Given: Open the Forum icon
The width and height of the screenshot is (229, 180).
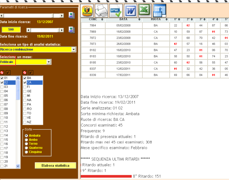Looking at the screenshot, I should (87, 11).
